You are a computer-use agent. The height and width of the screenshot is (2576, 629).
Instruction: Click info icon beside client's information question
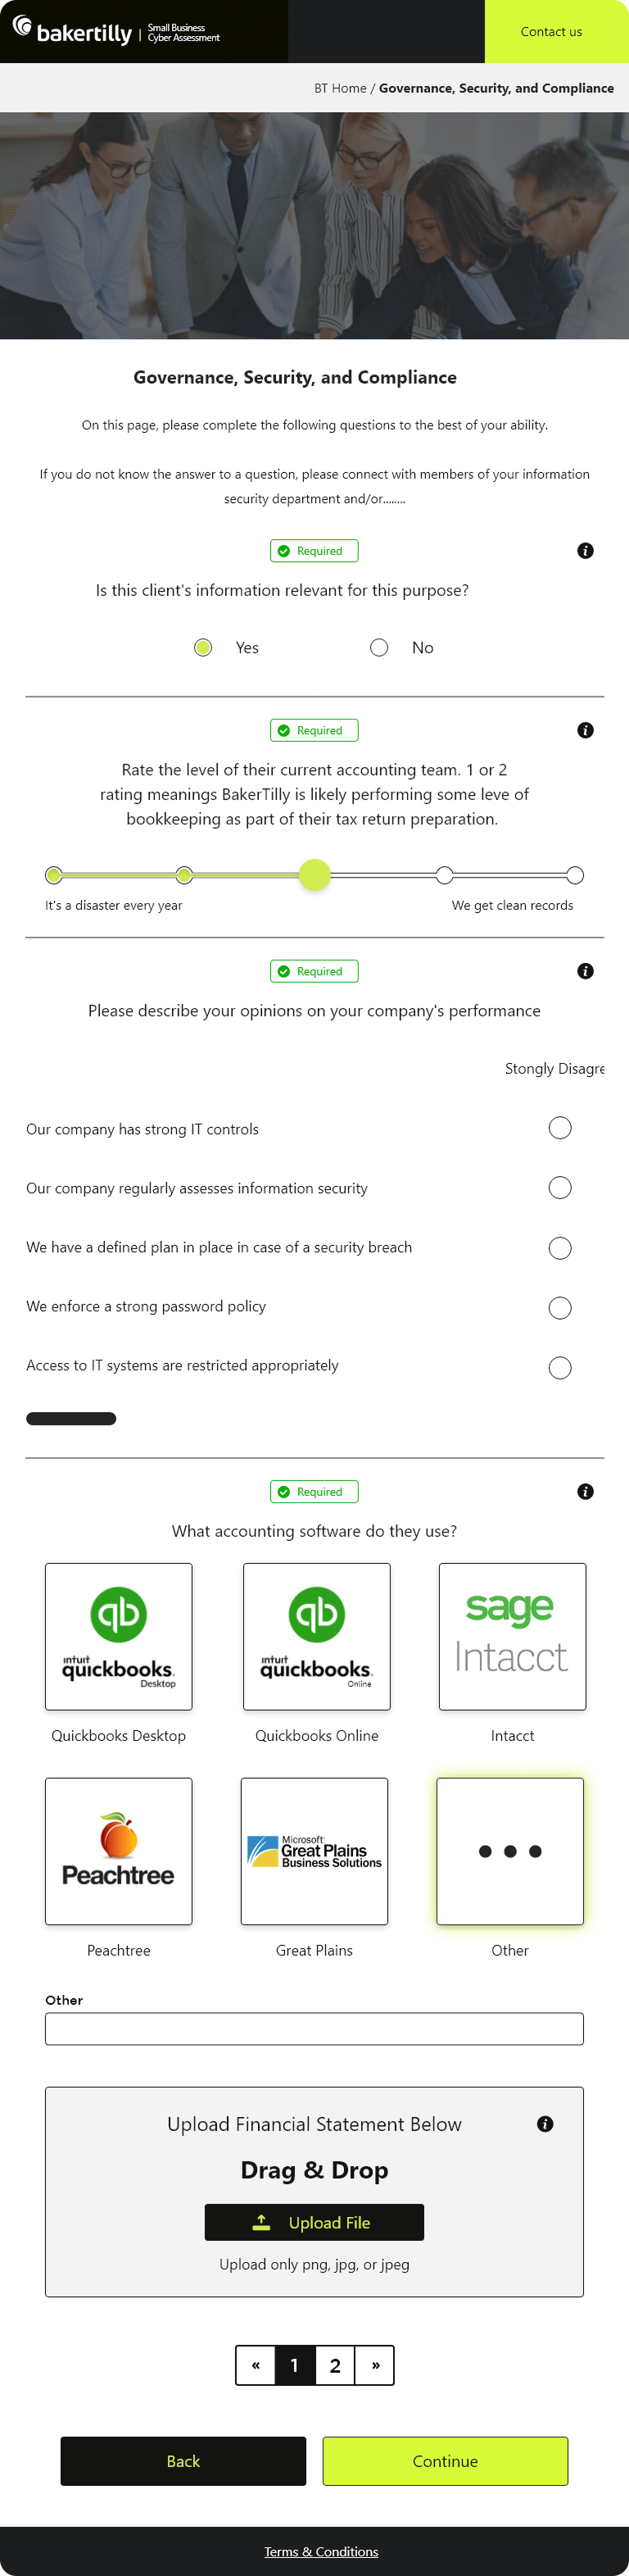[585, 551]
